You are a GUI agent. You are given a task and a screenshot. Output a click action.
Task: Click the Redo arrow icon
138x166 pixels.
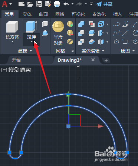[x=79, y=4]
